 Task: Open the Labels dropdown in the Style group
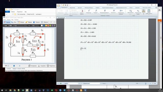[x=130, y=12]
